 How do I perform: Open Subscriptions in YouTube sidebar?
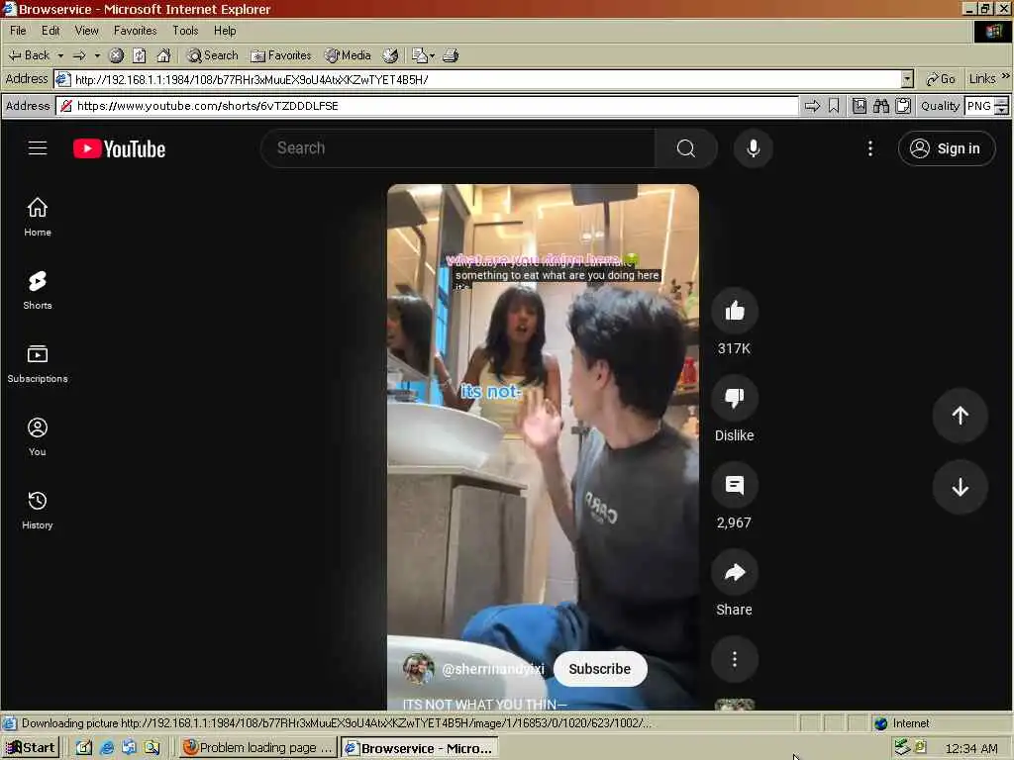coord(38,363)
